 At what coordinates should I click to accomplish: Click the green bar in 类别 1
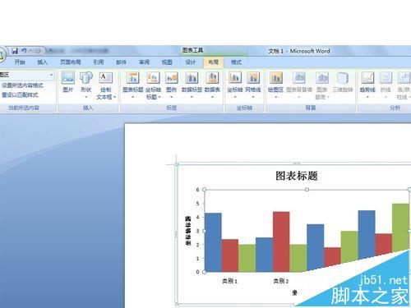tap(247, 258)
